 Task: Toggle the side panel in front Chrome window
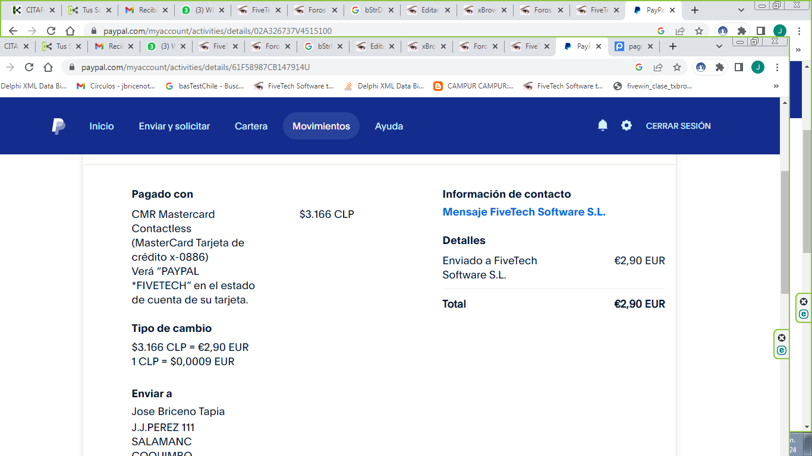pyautogui.click(x=739, y=67)
